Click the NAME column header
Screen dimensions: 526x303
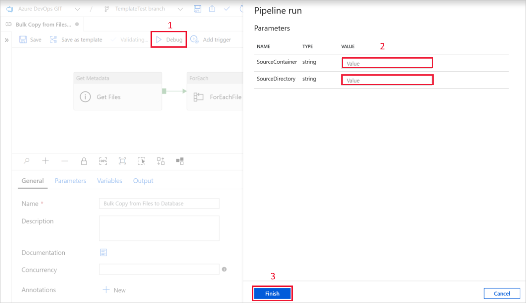pyautogui.click(x=263, y=46)
